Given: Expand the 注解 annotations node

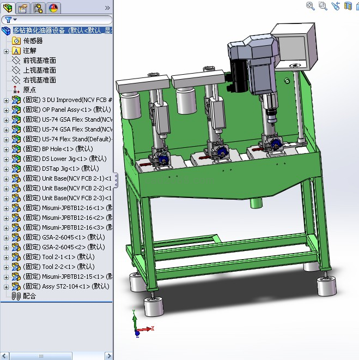Looking at the screenshot, I should (x=6, y=51).
